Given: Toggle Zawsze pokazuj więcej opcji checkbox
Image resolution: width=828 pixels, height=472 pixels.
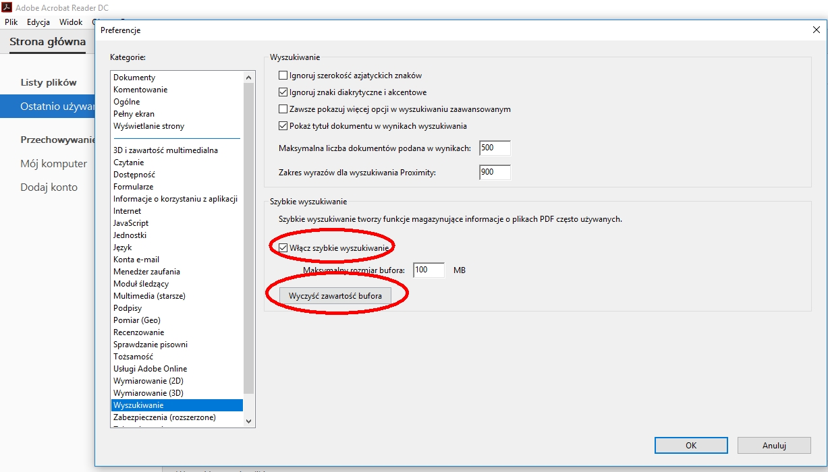Looking at the screenshot, I should (283, 109).
